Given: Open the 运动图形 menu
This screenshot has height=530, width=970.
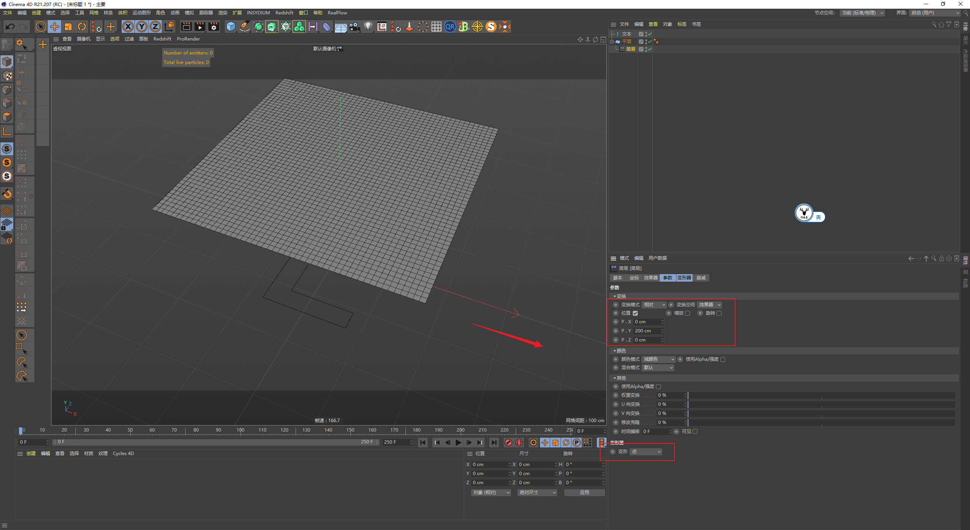Looking at the screenshot, I should click(141, 13).
